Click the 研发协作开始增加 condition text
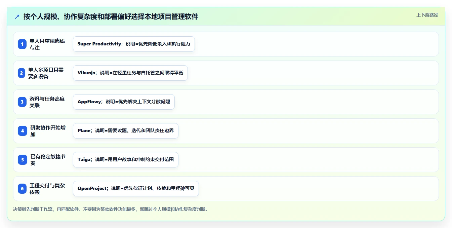This screenshot has height=228, width=452. point(48,131)
